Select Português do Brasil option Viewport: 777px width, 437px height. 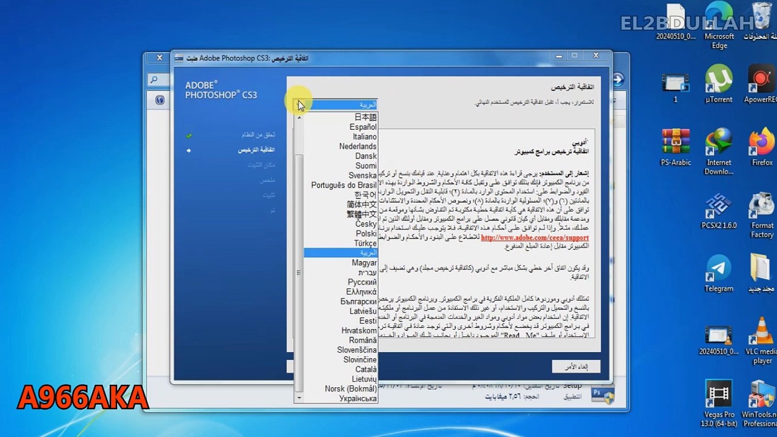(344, 185)
